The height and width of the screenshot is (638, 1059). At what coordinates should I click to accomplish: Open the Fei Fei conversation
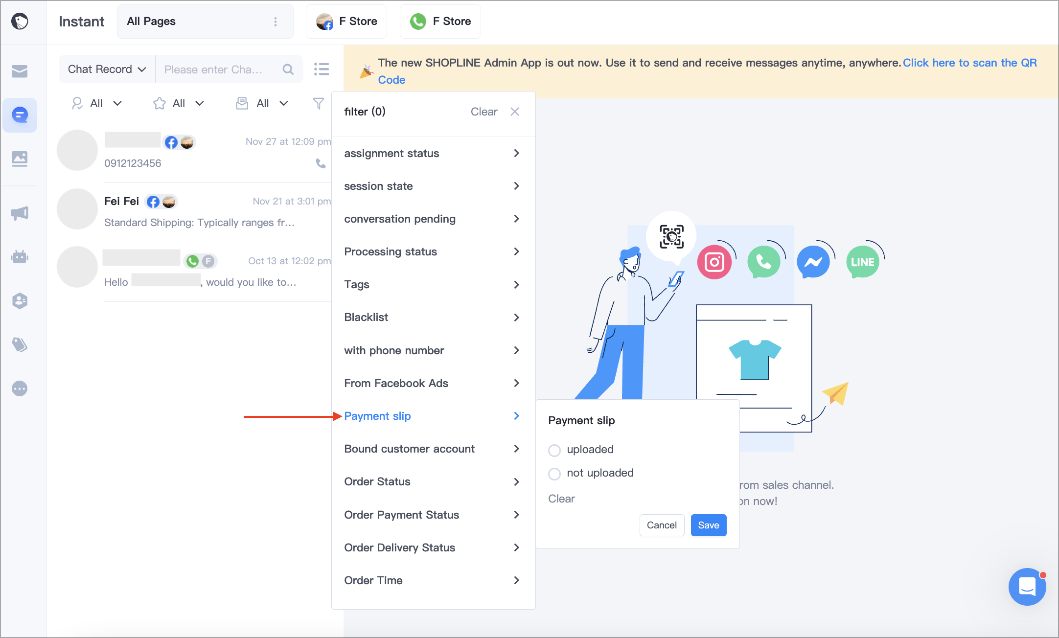[194, 211]
